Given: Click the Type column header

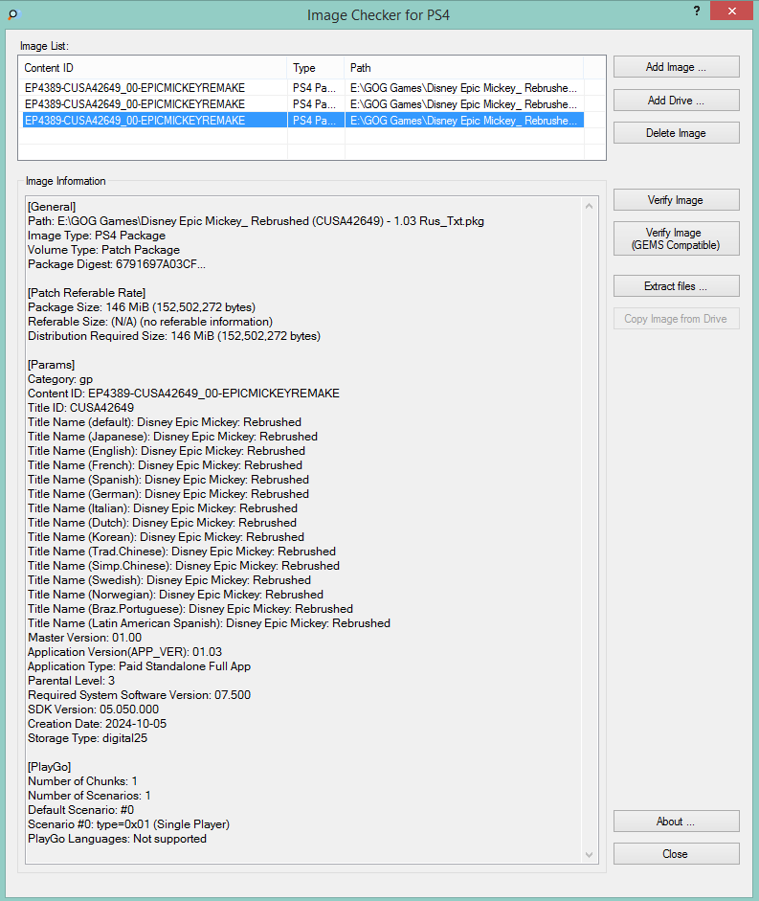Looking at the screenshot, I should 316,68.
